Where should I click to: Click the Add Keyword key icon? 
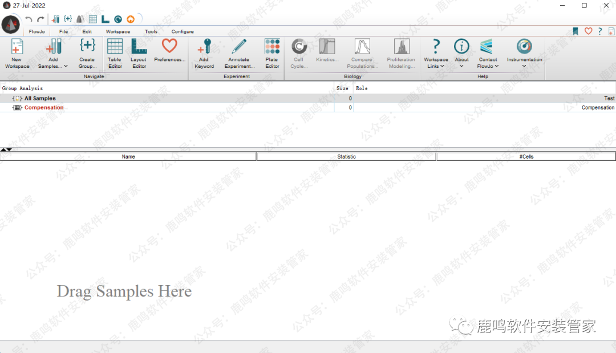(x=204, y=47)
